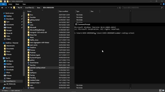The image size is (165, 92).
Task: Switch to large icons view in status bar
Action: pos(163,90)
